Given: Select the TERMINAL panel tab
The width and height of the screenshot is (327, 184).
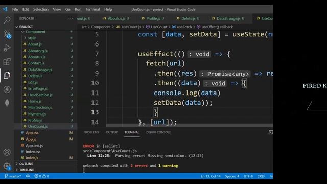Looking at the screenshot, I should [x=132, y=132].
